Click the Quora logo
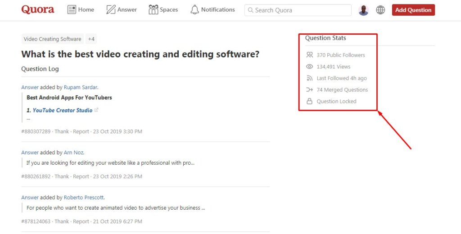The height and width of the screenshot is (234, 461). [x=38, y=10]
